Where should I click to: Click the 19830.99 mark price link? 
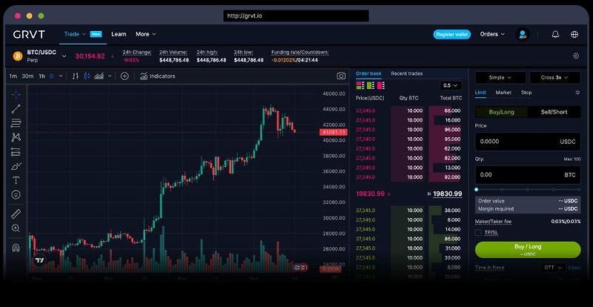tap(448, 194)
